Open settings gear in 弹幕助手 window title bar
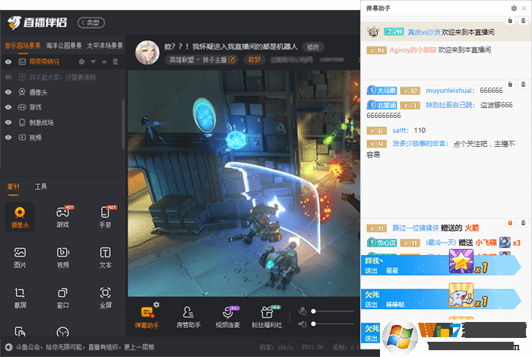The height and width of the screenshot is (357, 532). click(x=514, y=8)
